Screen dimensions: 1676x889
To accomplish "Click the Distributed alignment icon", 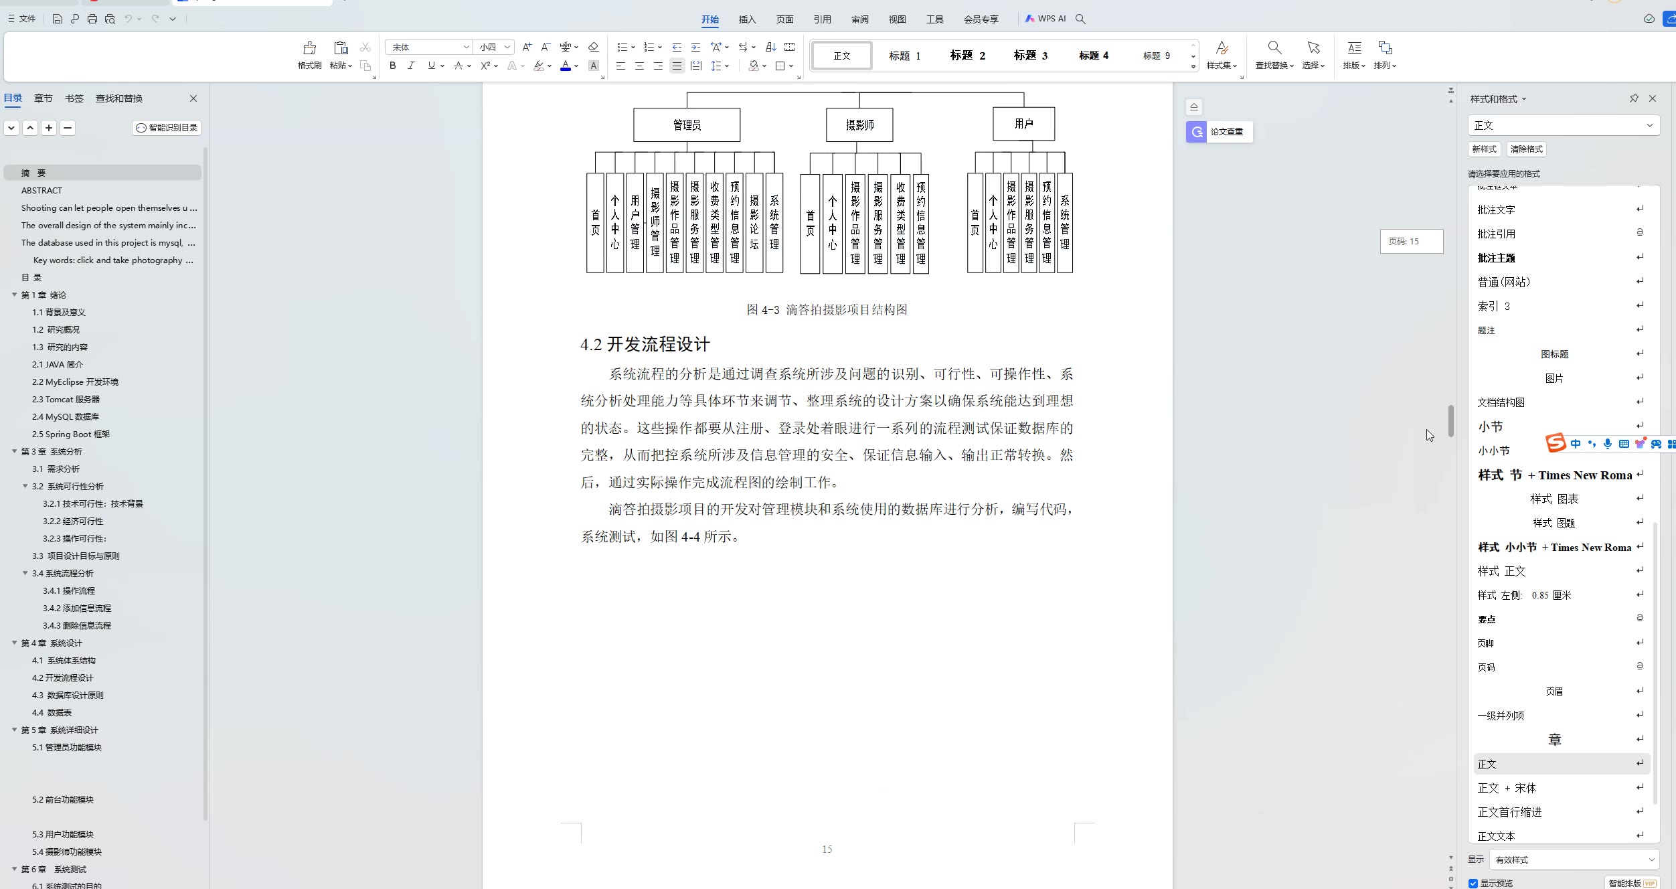I will (x=696, y=66).
